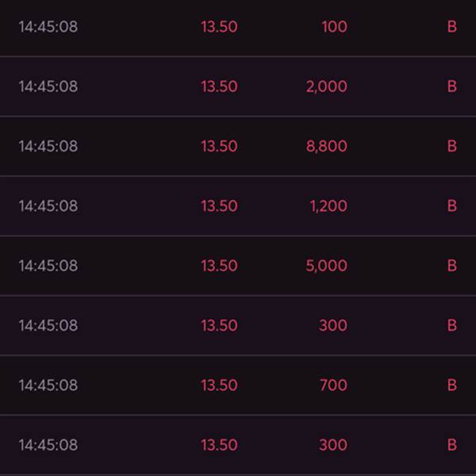476x476 pixels.
Task: Click the price 13.50 in 700-volume row
Action: [219, 385]
